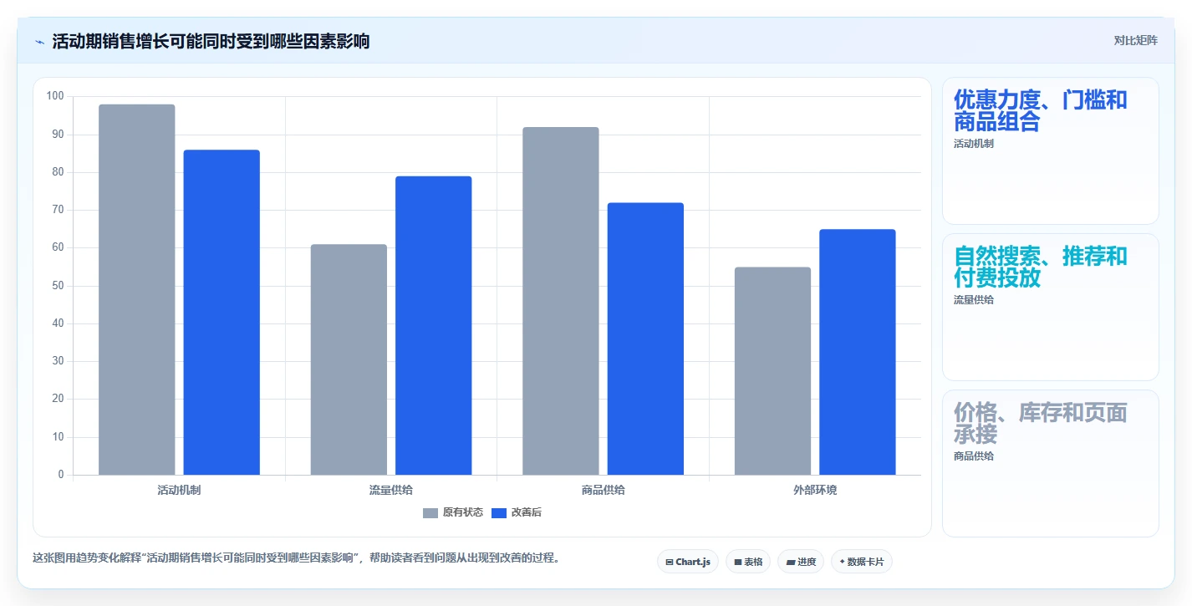Click the gray 外部环境 bar

772,371
